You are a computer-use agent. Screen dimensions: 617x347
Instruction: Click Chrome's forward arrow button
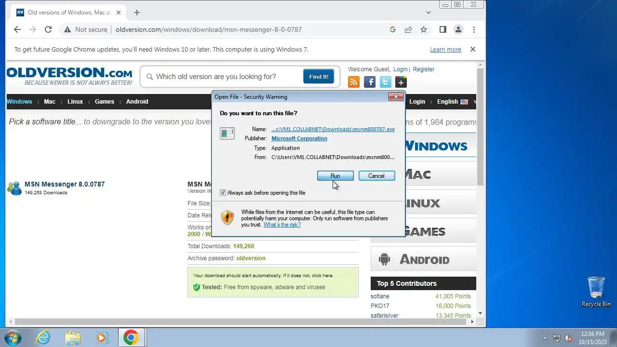33,29
